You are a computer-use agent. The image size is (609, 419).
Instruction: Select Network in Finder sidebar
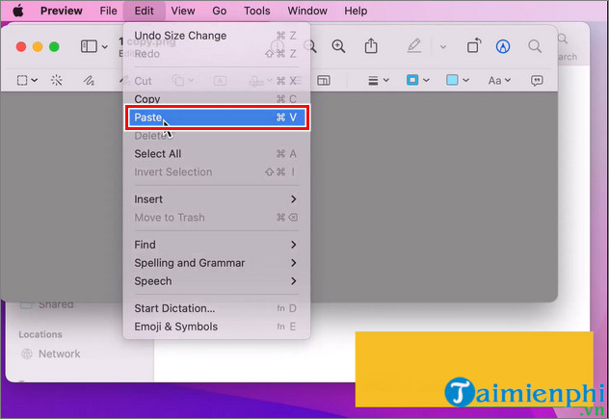[51, 354]
